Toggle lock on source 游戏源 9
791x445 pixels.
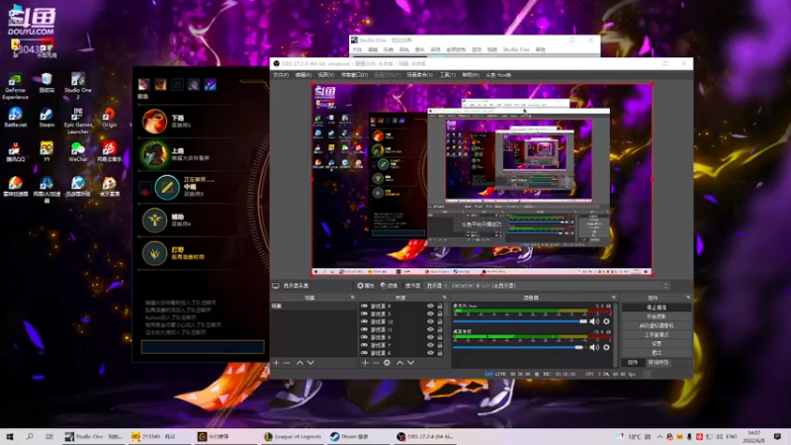440,306
